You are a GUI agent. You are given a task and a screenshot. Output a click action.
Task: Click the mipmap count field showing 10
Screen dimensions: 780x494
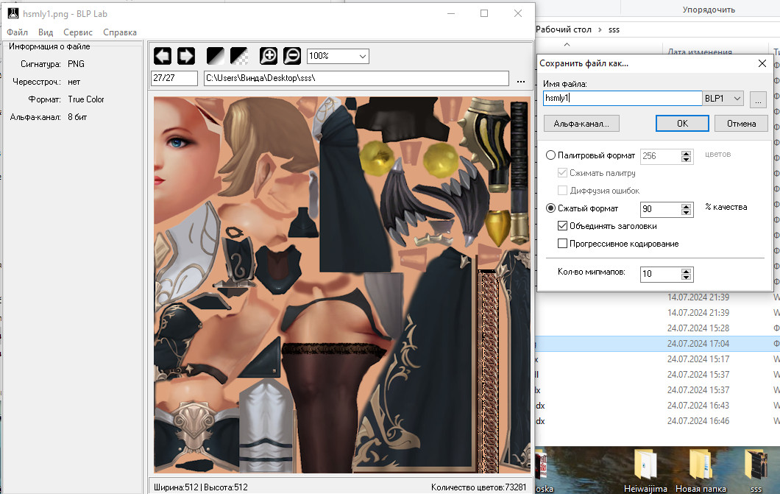(x=660, y=274)
